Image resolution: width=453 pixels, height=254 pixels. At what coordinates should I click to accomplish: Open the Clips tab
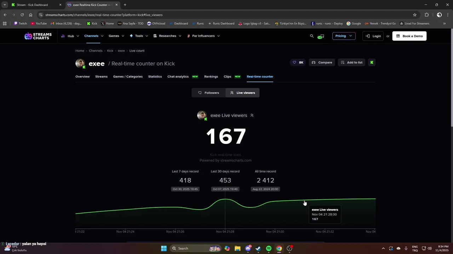coord(228,77)
